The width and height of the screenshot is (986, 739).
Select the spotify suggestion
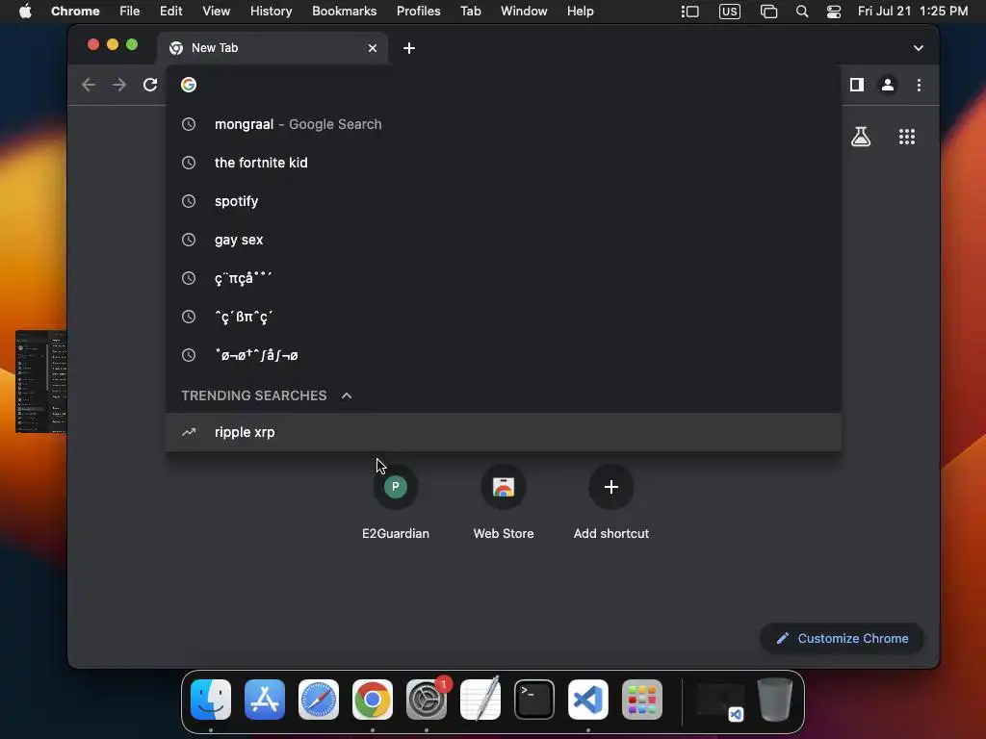(x=503, y=201)
